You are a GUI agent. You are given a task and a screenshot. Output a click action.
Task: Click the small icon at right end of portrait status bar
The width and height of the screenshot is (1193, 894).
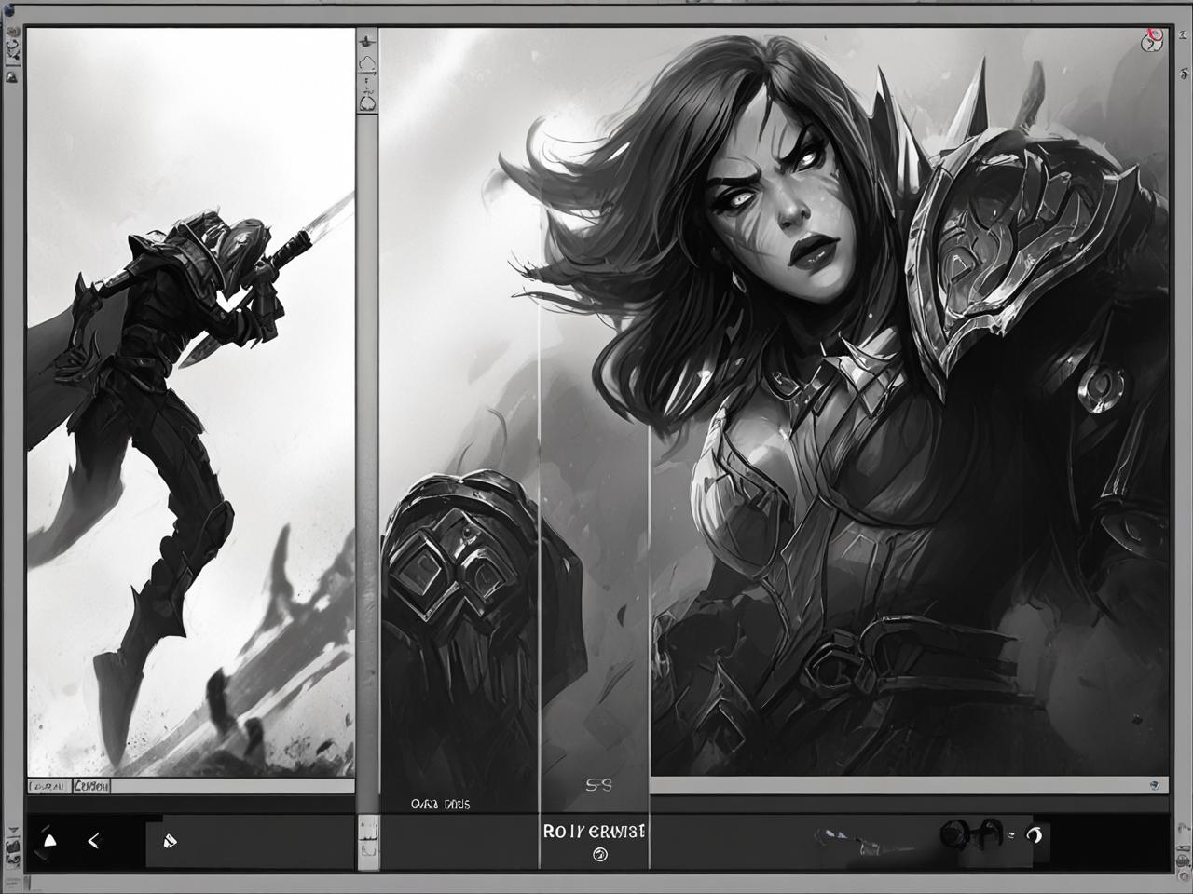point(1157,786)
